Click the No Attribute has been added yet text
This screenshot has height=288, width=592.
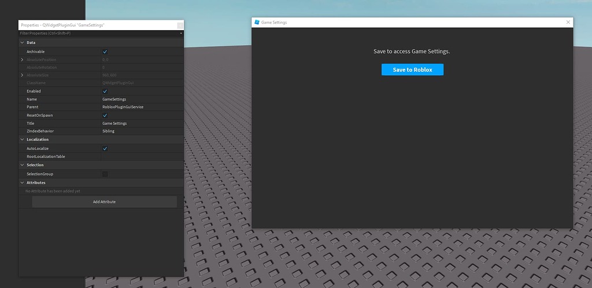[x=53, y=191]
